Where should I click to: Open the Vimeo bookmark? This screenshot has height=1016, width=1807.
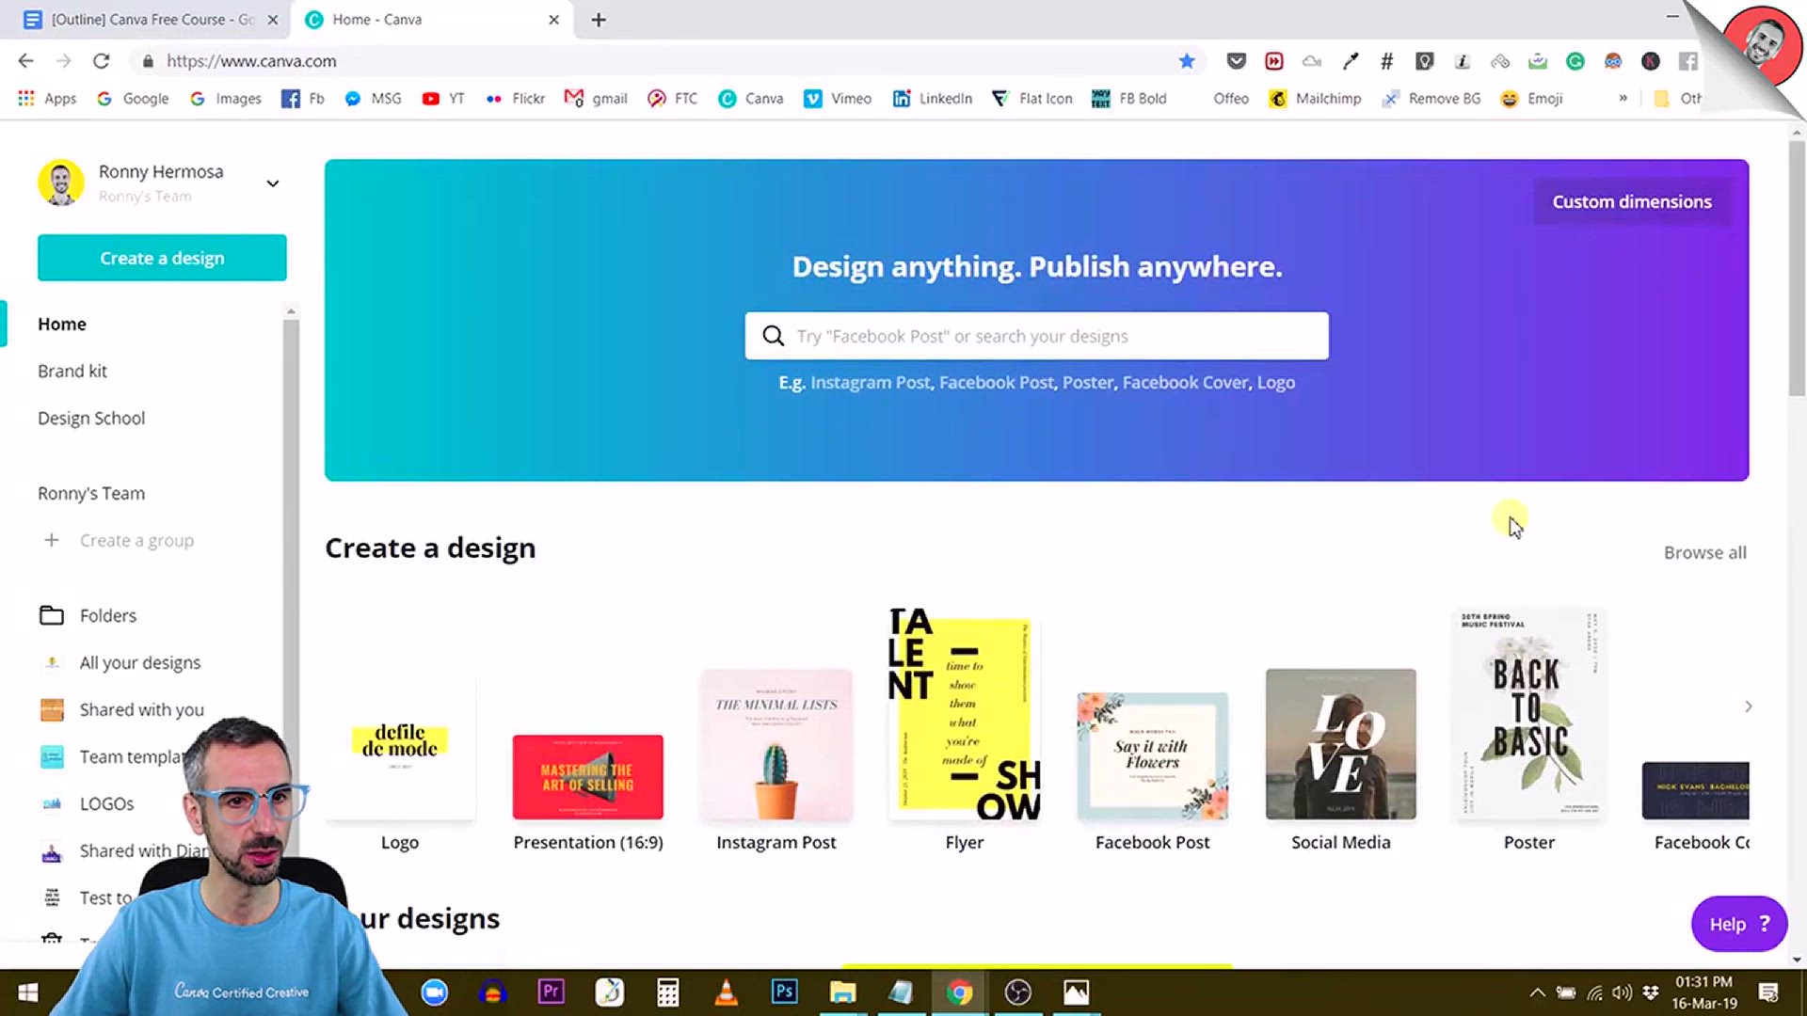coord(838,98)
